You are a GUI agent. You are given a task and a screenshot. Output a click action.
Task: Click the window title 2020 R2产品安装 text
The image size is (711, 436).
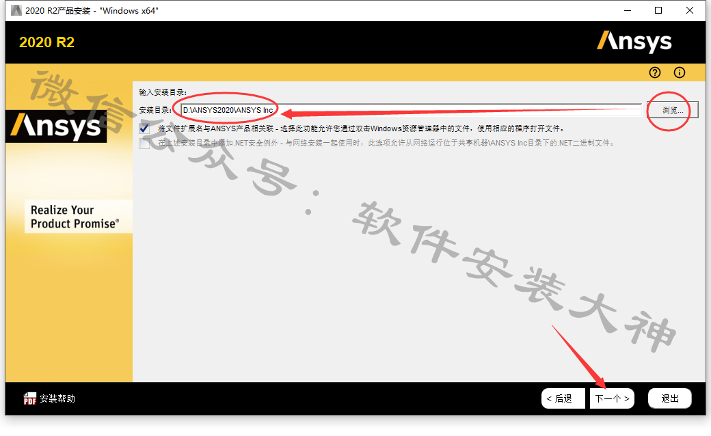click(x=92, y=10)
